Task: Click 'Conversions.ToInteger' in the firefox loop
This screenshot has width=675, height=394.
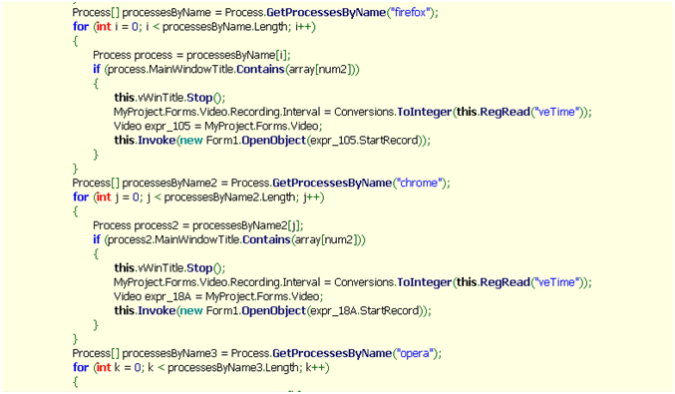Action: [393, 112]
